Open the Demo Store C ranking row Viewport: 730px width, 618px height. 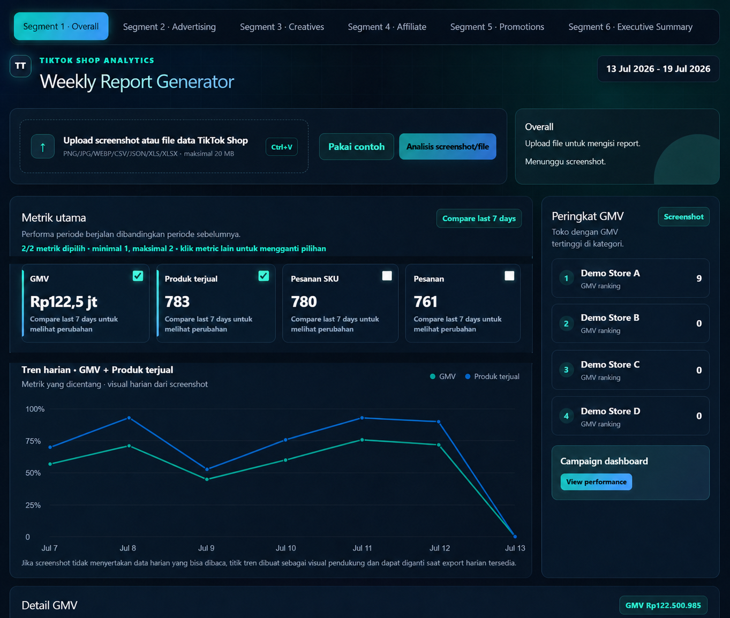630,370
